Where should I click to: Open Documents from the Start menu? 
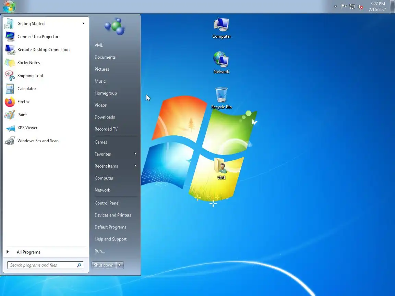tap(105, 58)
